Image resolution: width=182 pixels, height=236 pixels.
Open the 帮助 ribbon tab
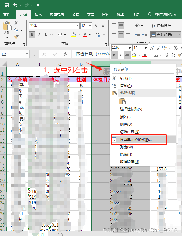[135, 14]
